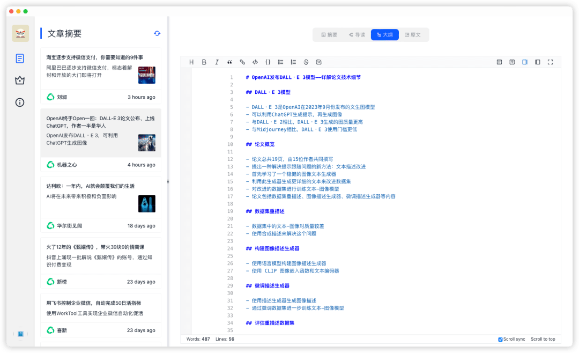The height and width of the screenshot is (353, 579).
Task: Click the panel divider resize handle
Action: point(168,181)
